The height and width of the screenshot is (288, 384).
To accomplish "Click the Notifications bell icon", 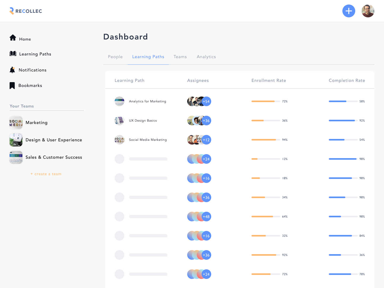I will 12,70.
